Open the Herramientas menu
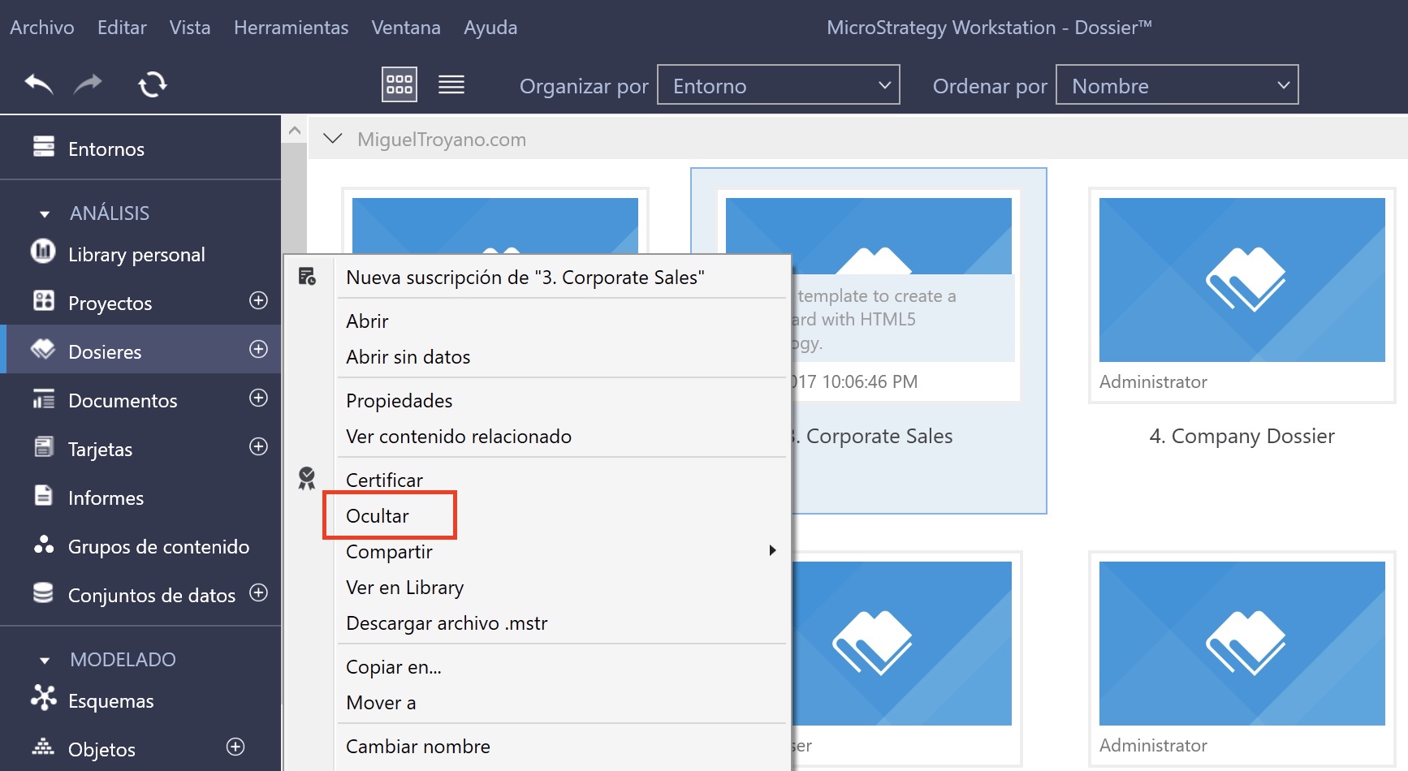The height and width of the screenshot is (771, 1408). click(291, 27)
